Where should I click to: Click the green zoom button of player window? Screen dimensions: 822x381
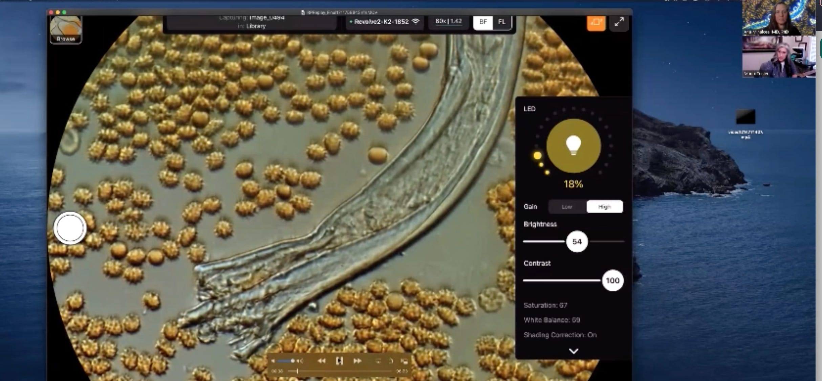point(64,12)
